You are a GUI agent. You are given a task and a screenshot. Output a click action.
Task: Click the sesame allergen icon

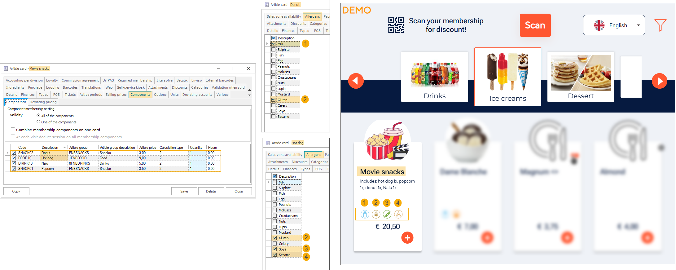pos(398,214)
